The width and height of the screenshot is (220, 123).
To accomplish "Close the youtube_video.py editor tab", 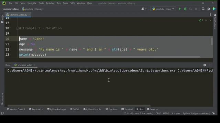I will [x=29, y=15].
